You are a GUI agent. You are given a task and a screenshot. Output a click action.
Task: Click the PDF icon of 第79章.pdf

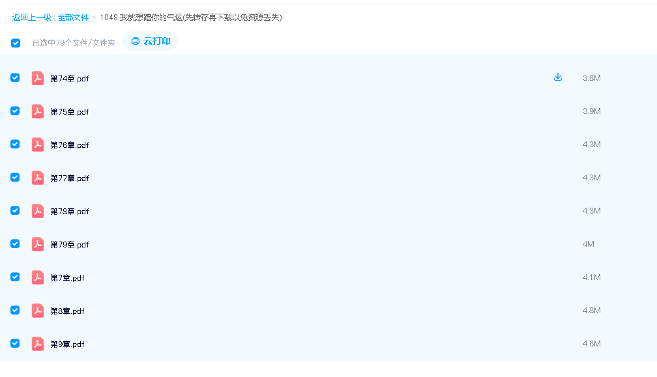pyautogui.click(x=38, y=244)
